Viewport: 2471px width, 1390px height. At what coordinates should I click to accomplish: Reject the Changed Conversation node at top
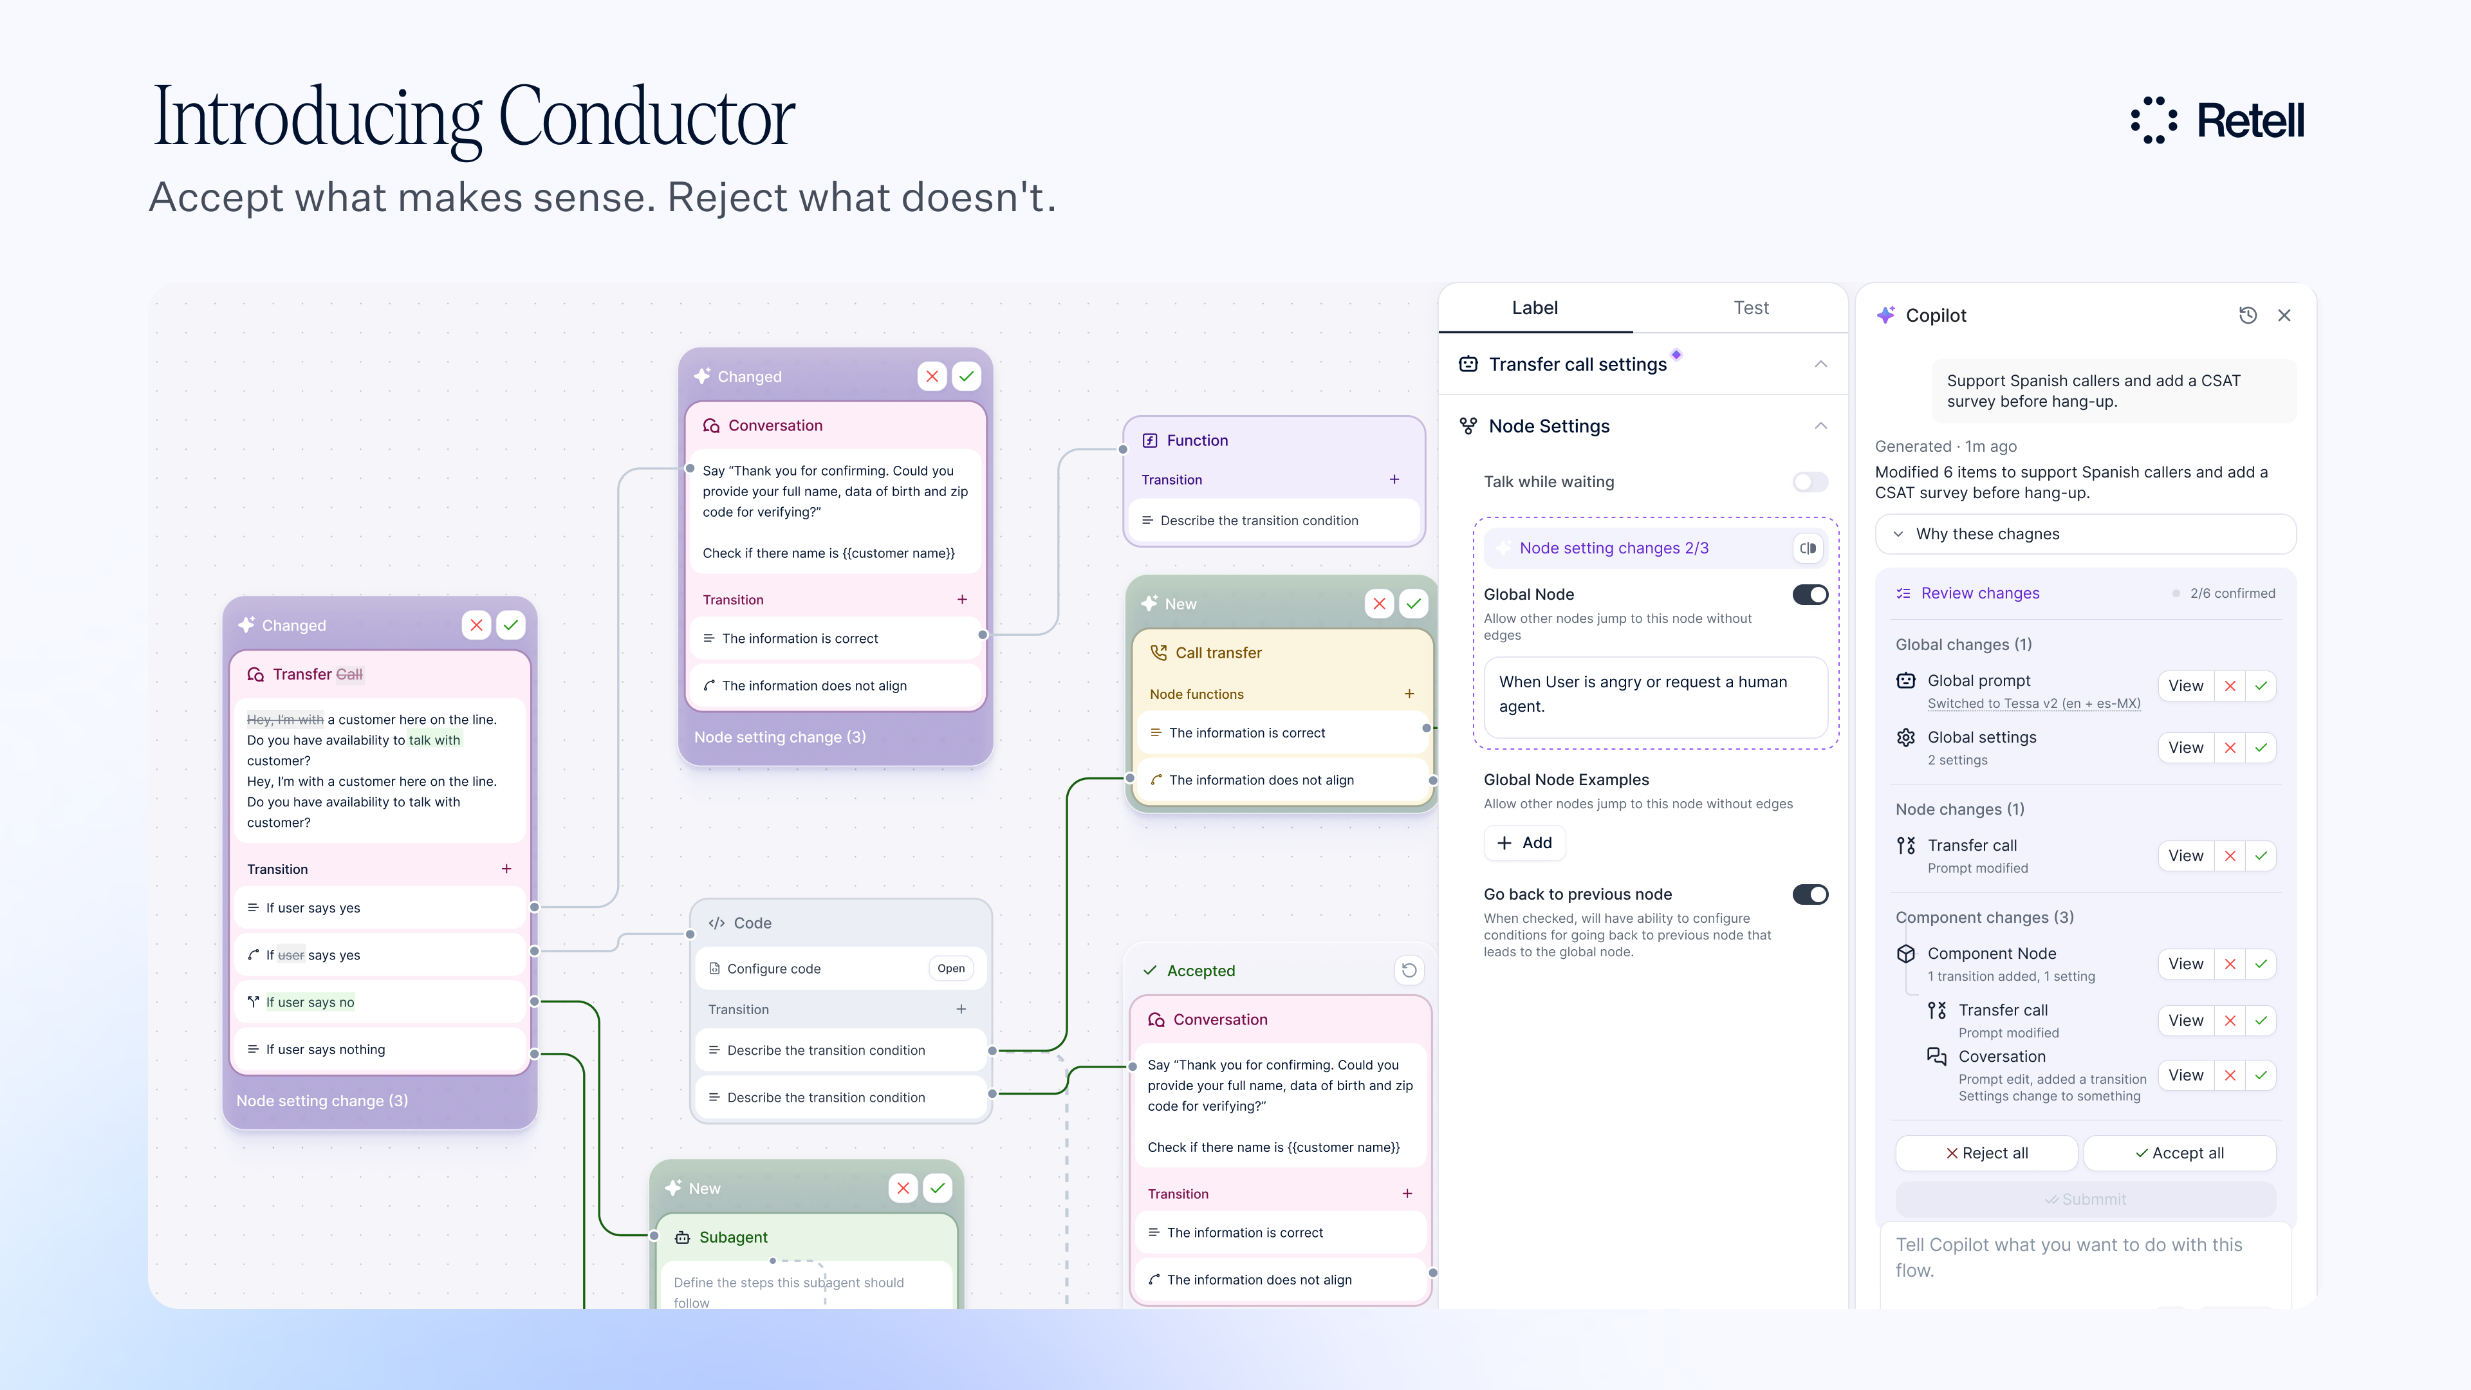(x=931, y=377)
